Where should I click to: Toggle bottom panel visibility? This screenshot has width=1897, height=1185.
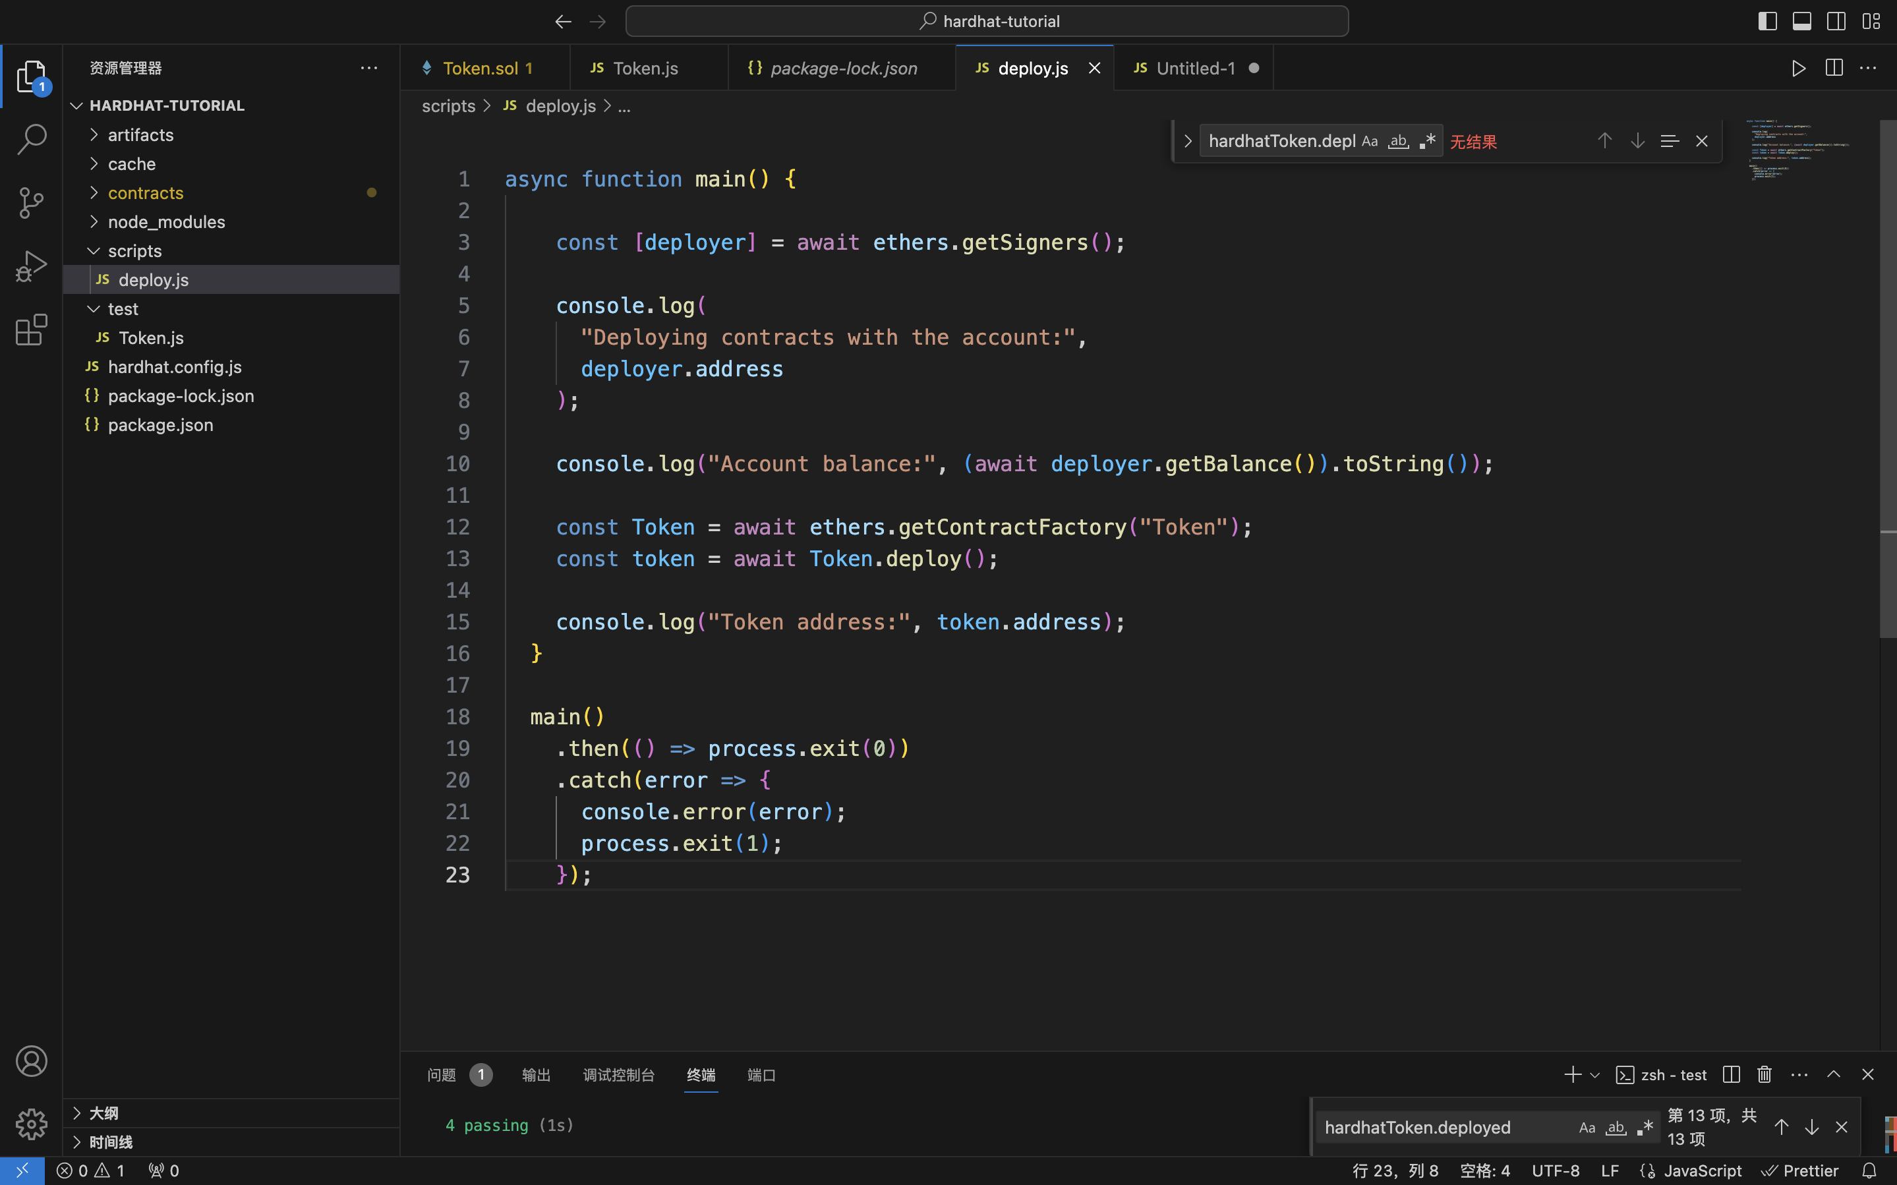click(x=1801, y=22)
